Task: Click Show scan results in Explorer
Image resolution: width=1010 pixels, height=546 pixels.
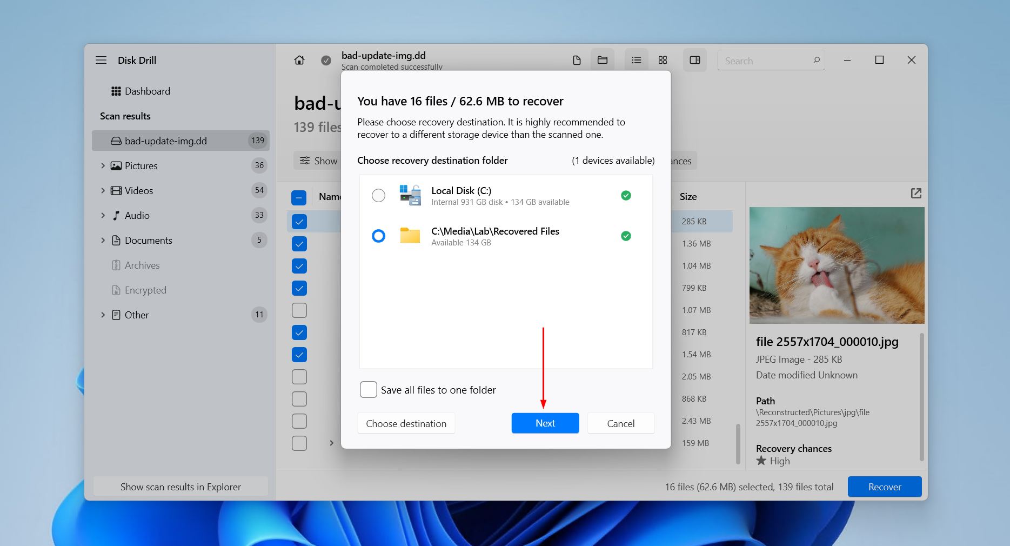Action: [x=180, y=487]
